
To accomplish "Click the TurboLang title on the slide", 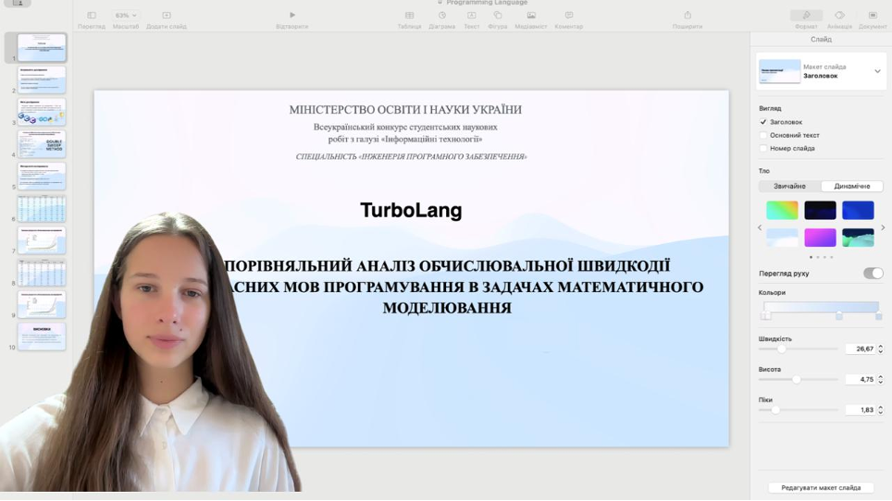I will pyautogui.click(x=411, y=210).
